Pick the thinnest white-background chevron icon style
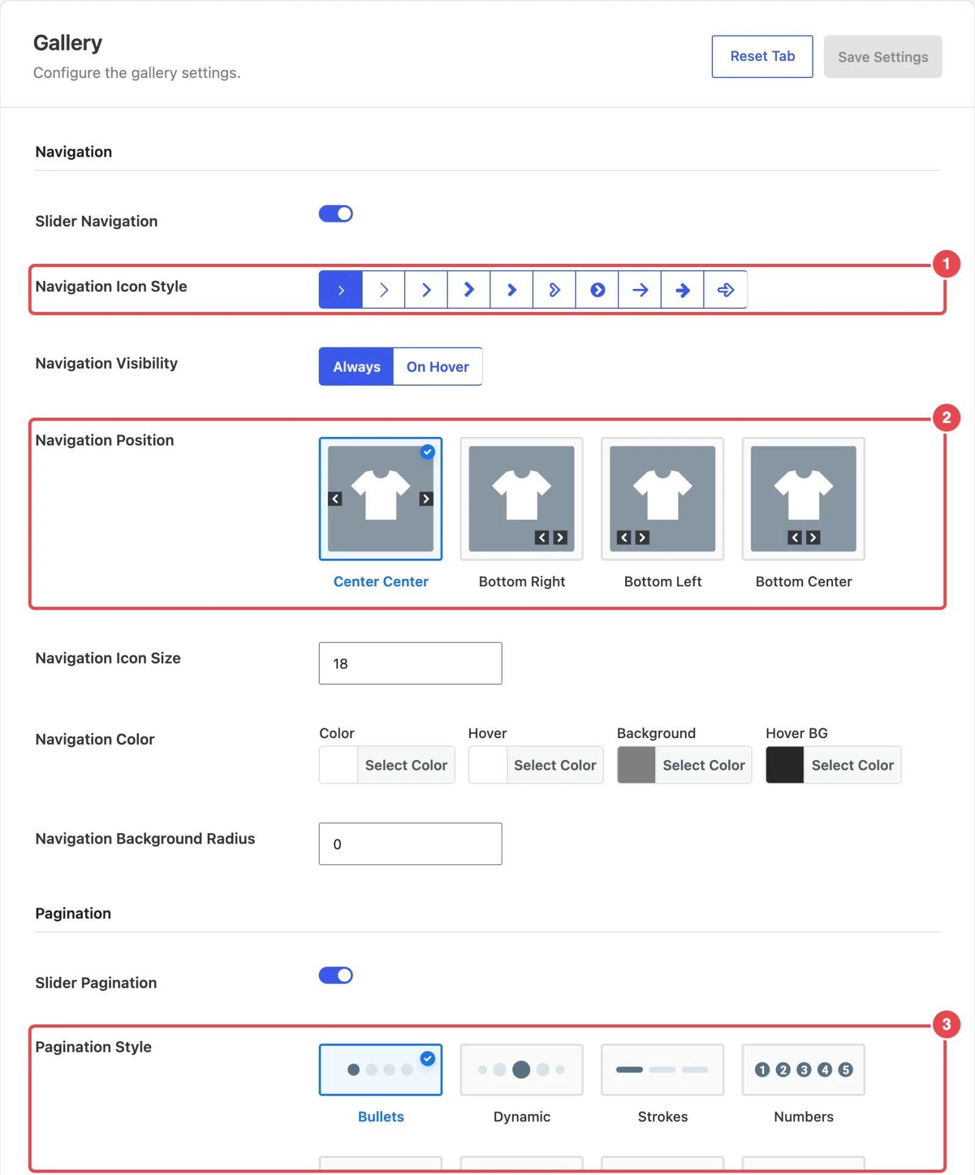Image resolution: width=975 pixels, height=1175 pixels. [x=384, y=289]
